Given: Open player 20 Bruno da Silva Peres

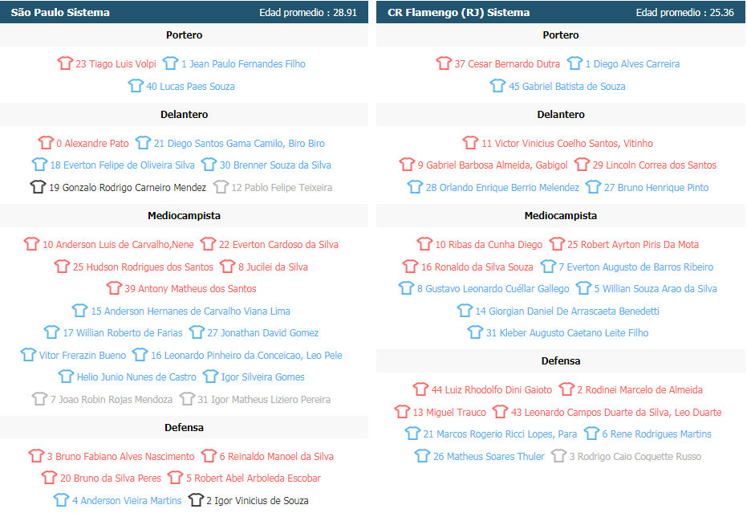Looking at the screenshot, I should pos(111,478).
